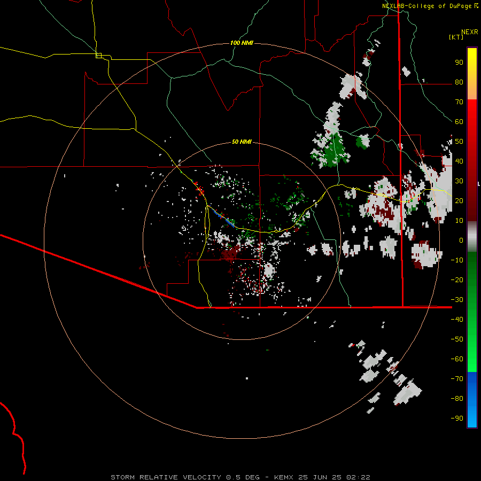Click the 30 value on the velocity scale

(459, 181)
